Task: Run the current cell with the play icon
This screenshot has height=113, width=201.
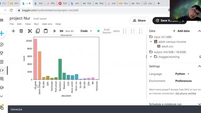Action: click(x=54, y=31)
